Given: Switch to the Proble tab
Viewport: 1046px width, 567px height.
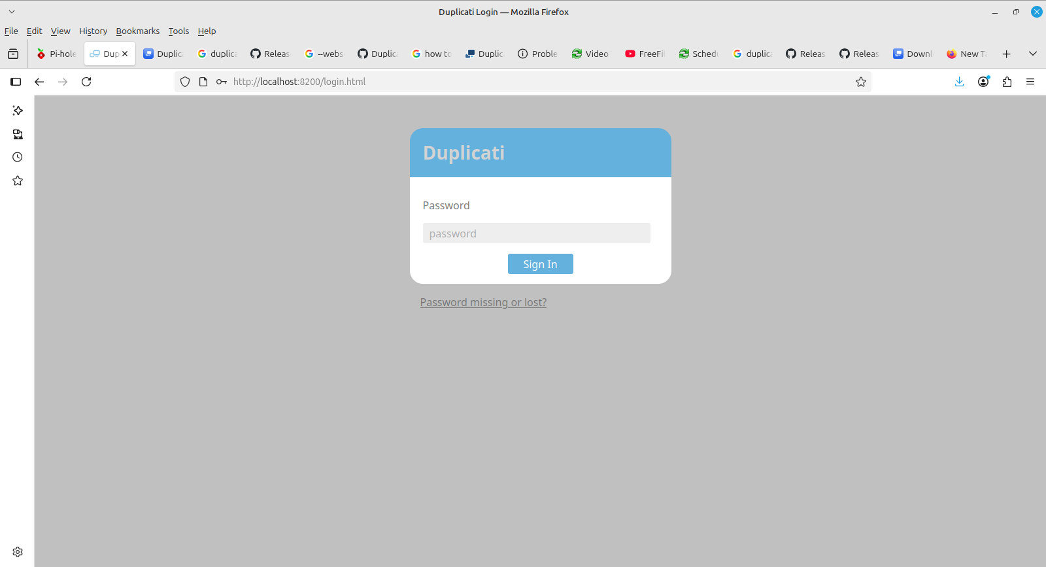Looking at the screenshot, I should pyautogui.click(x=538, y=54).
